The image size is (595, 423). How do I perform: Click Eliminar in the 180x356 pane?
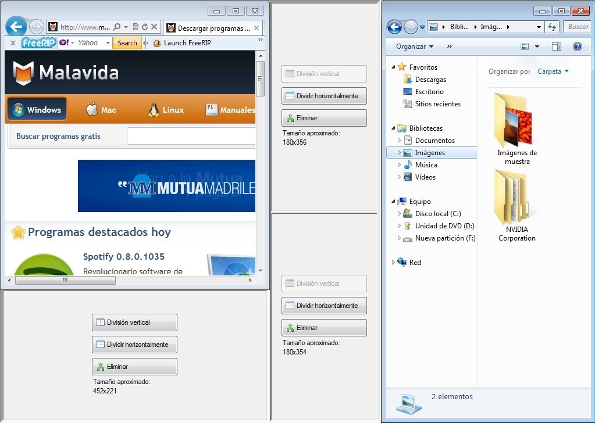[324, 118]
